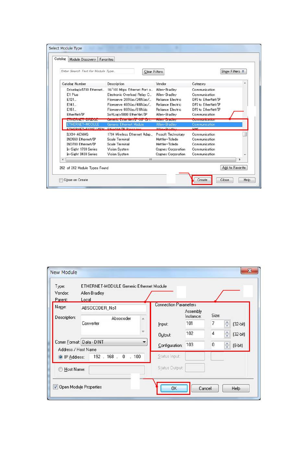Select the E121 catalog entry
The image size is (308, 450).
(151, 100)
